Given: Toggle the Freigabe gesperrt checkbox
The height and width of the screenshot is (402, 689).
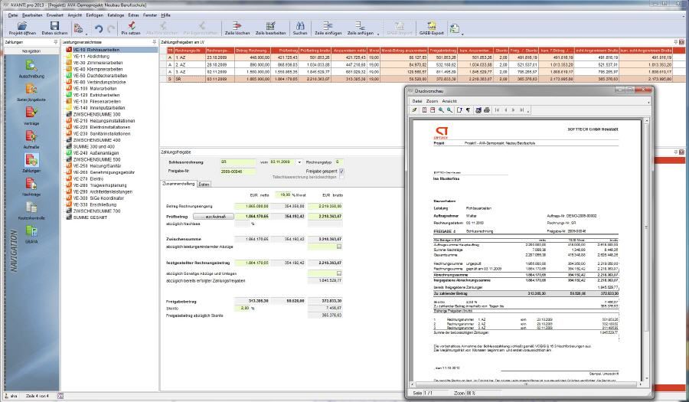Looking at the screenshot, I should tap(342, 172).
